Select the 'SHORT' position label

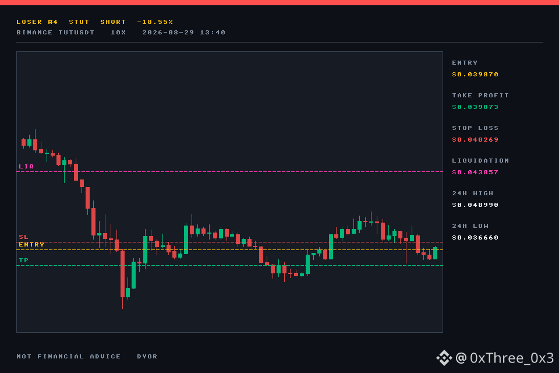tap(113, 22)
